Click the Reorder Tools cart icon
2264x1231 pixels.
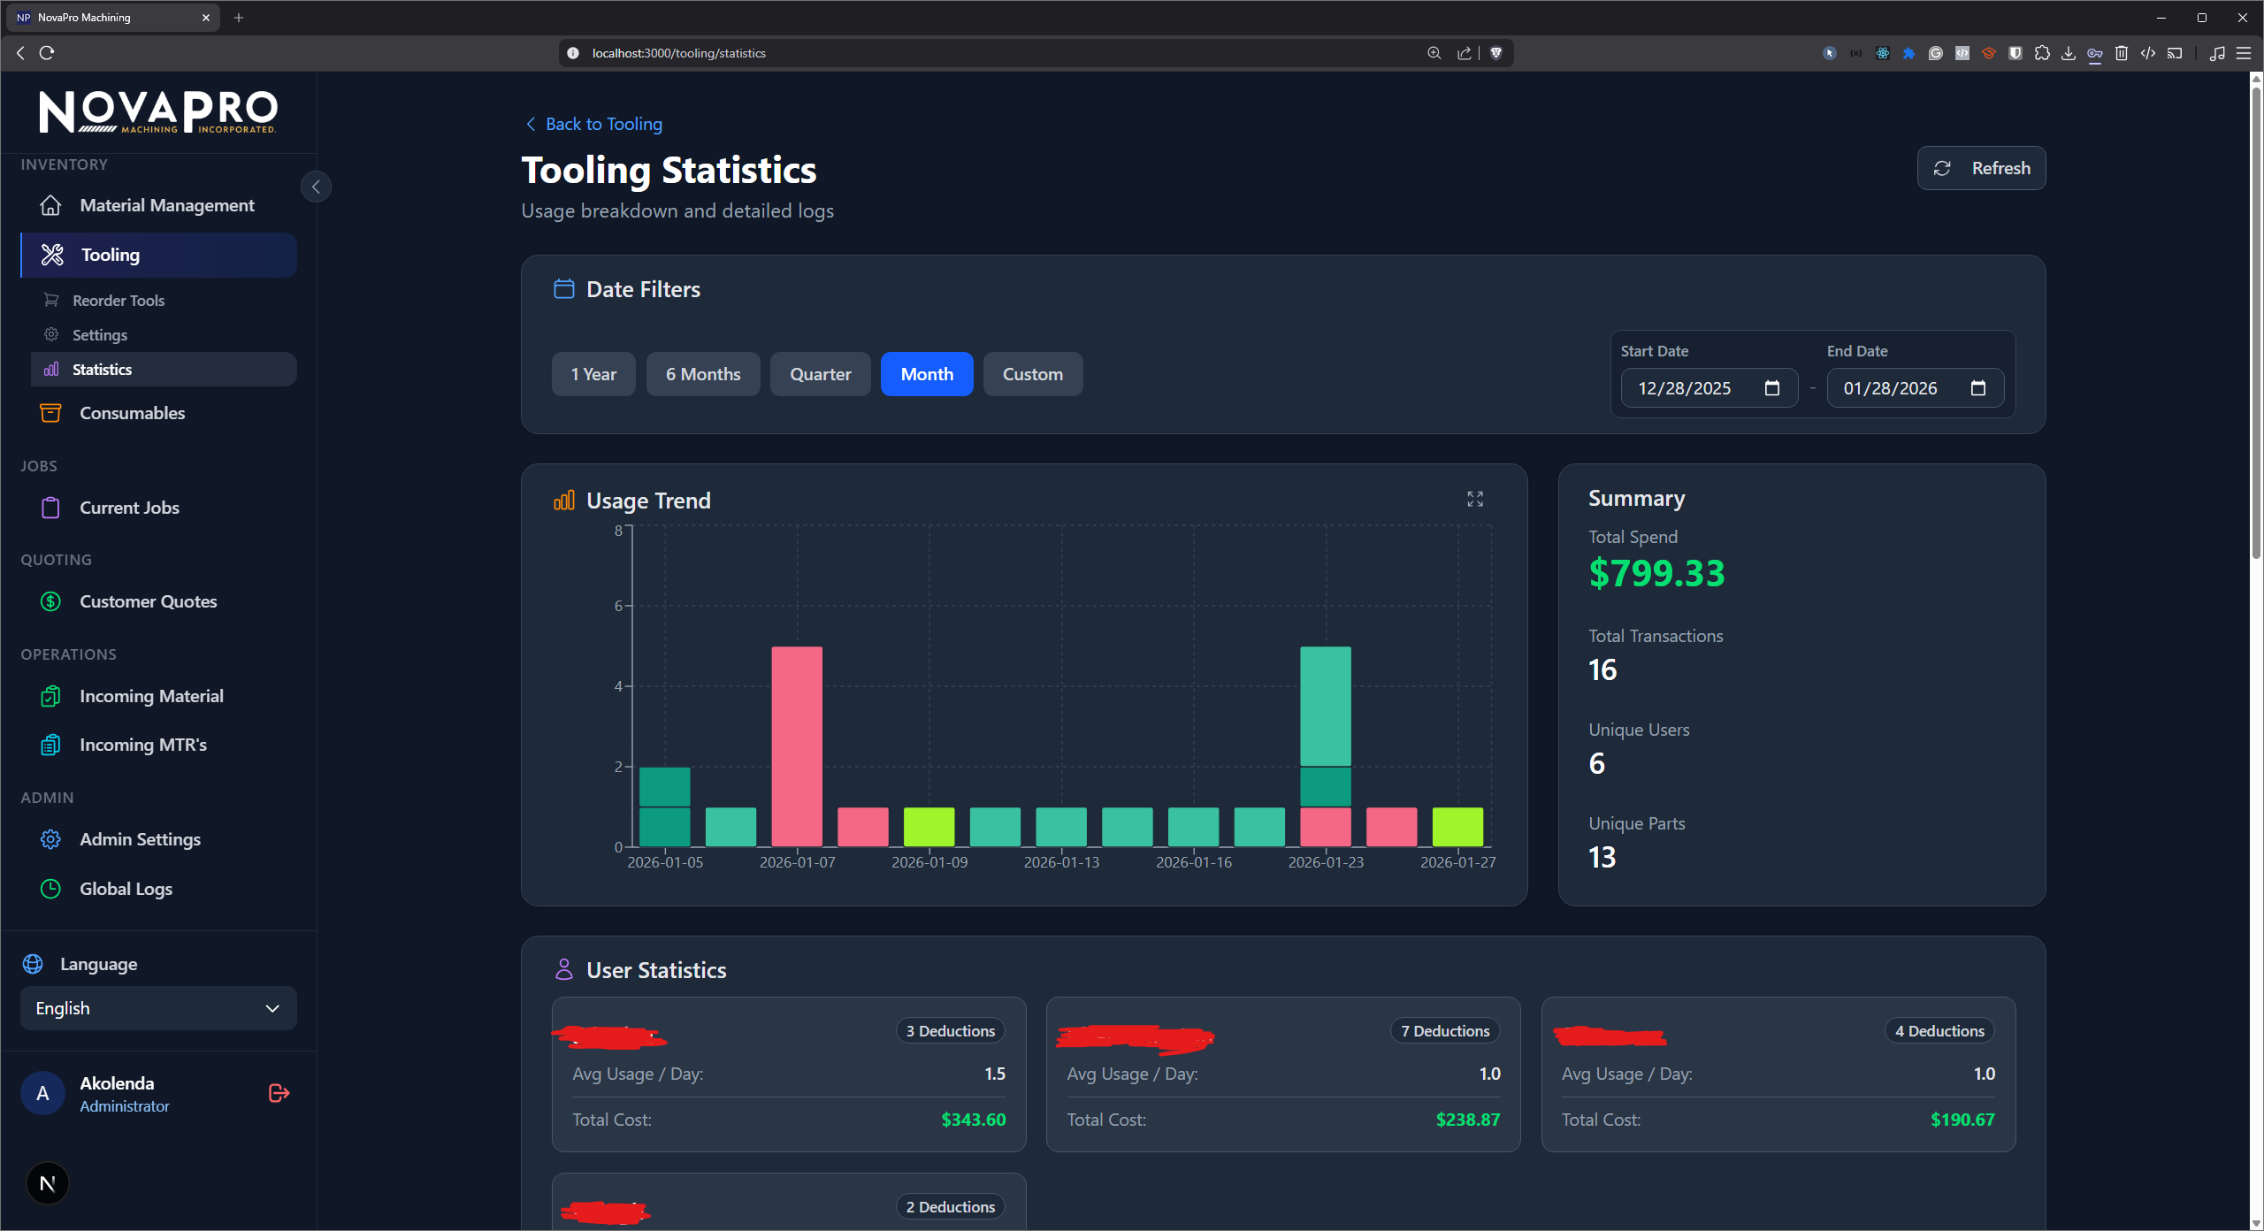tap(51, 300)
